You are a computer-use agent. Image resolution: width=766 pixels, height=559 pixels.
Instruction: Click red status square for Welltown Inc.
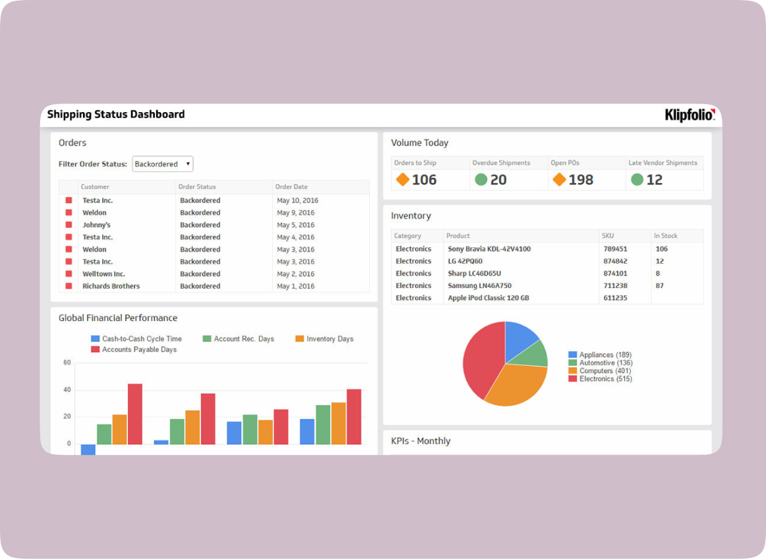click(69, 274)
